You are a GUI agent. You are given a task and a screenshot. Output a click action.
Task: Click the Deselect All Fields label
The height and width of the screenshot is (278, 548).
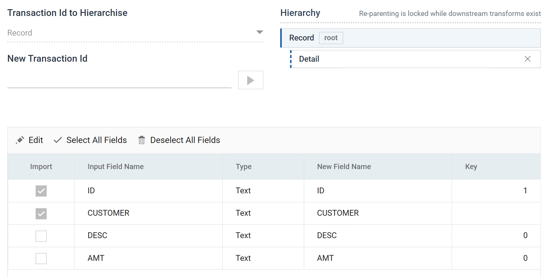coord(185,140)
